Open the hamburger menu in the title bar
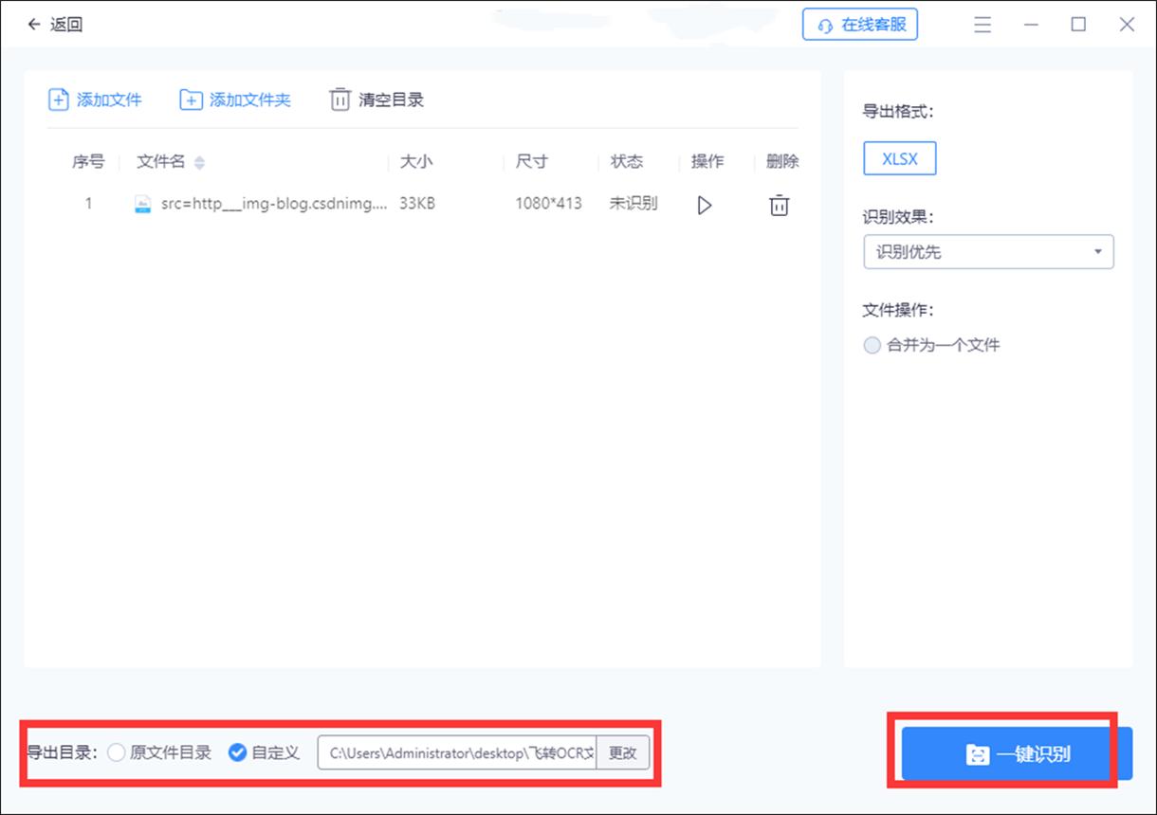1157x815 pixels. (x=983, y=24)
